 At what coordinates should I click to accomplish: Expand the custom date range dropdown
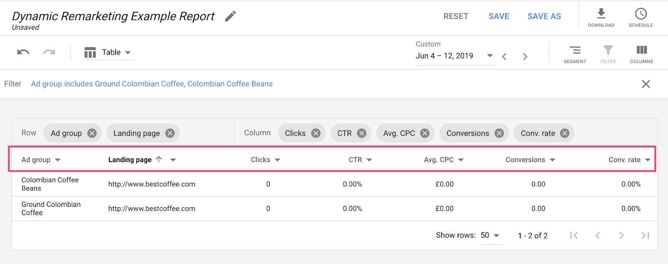(490, 56)
